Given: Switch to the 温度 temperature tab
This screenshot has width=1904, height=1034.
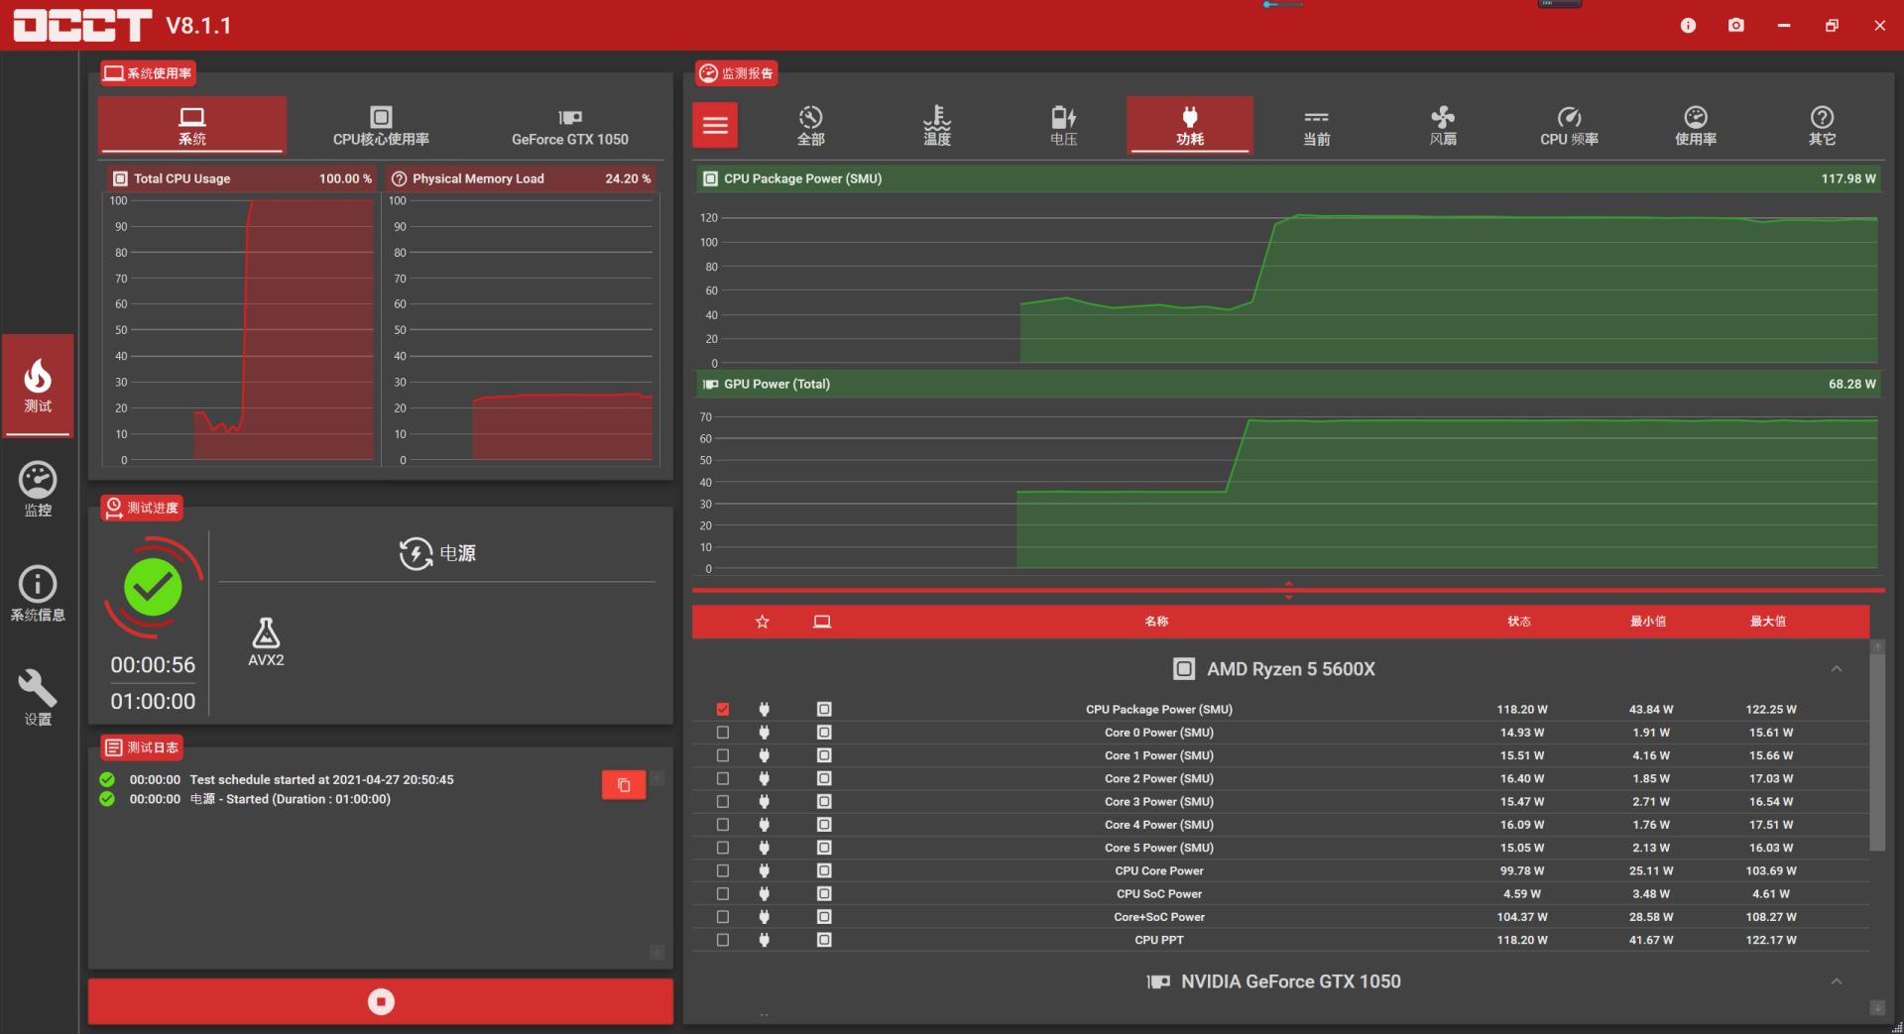Looking at the screenshot, I should [x=936, y=126].
